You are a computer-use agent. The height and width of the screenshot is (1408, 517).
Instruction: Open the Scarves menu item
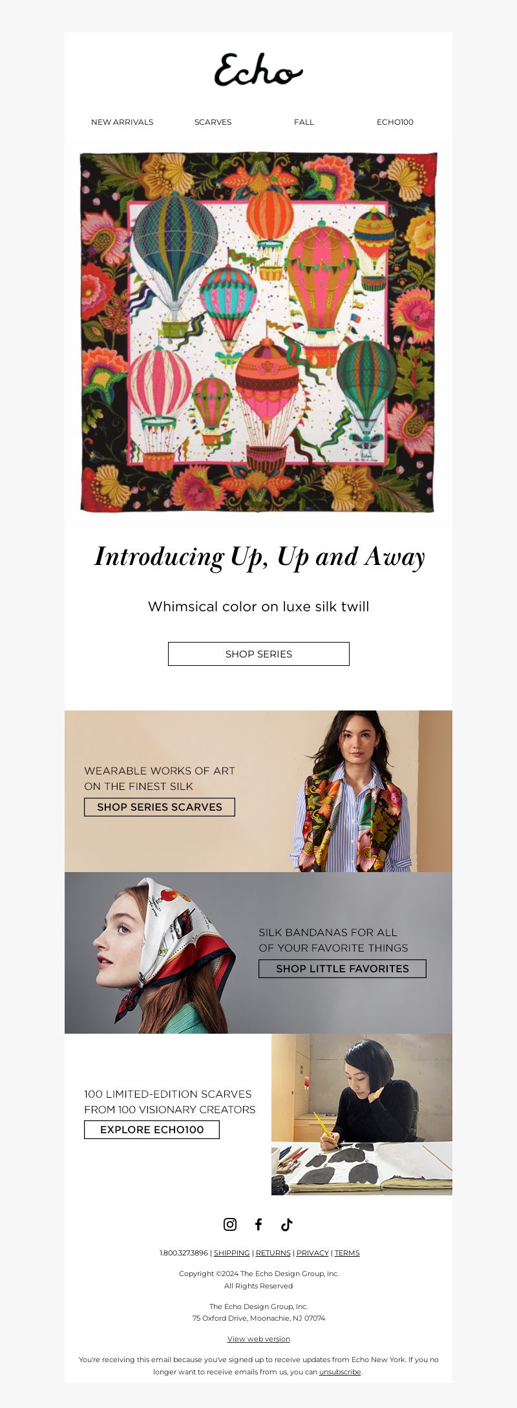(x=213, y=122)
